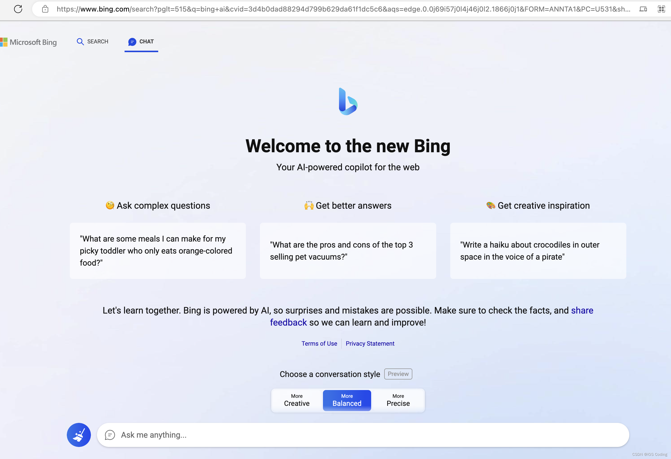The width and height of the screenshot is (671, 459).
Task: Select More Balanced conversation style
Action: (347, 400)
